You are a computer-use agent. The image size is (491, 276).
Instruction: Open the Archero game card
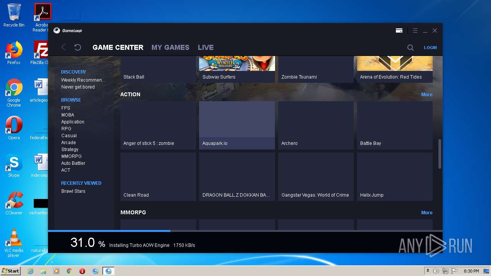(316, 125)
